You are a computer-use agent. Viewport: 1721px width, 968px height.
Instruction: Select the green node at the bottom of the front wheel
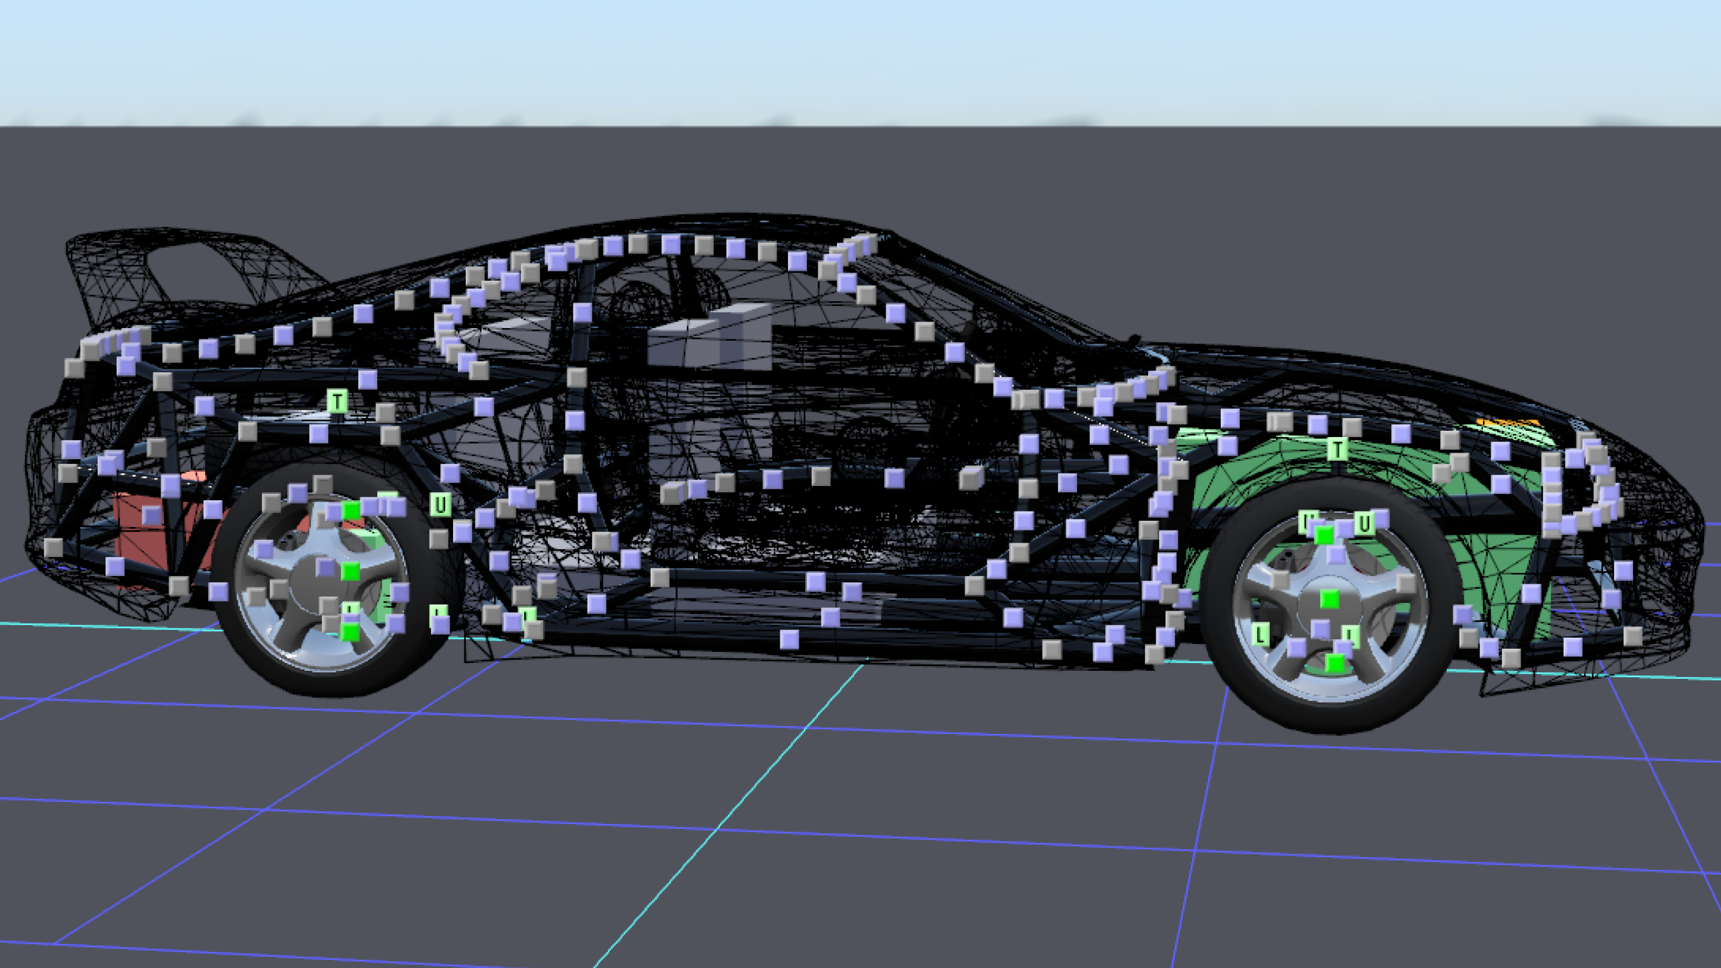coord(1335,664)
